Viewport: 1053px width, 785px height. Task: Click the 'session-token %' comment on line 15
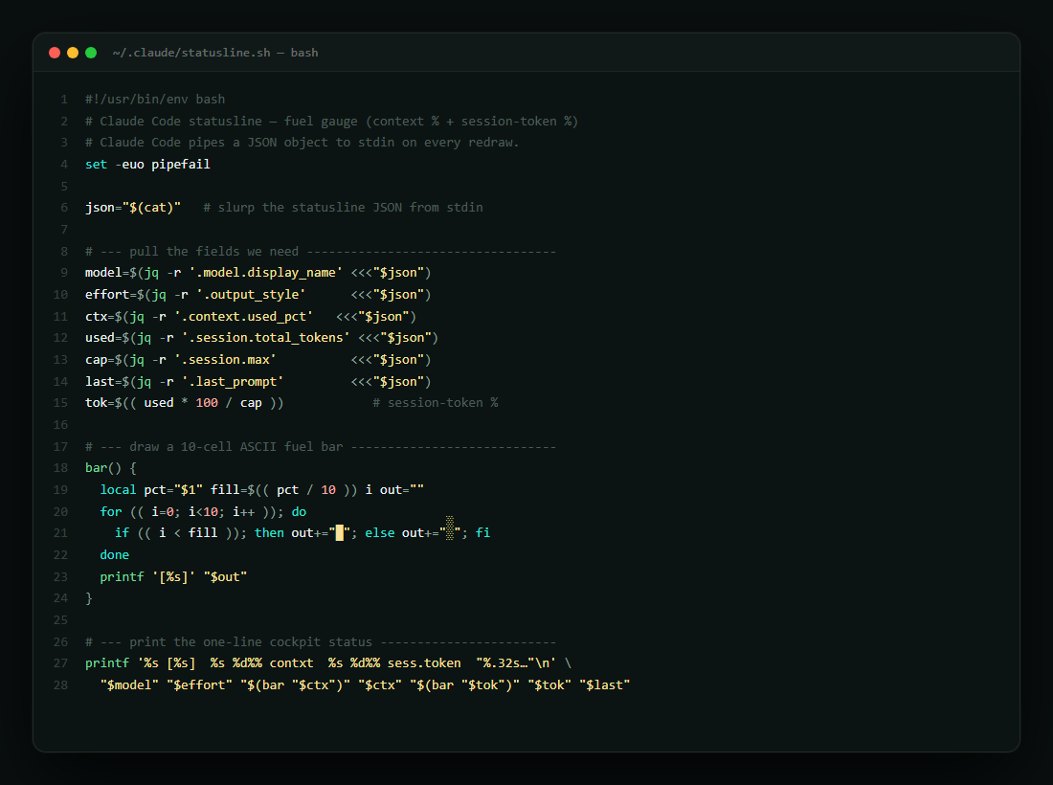(436, 403)
